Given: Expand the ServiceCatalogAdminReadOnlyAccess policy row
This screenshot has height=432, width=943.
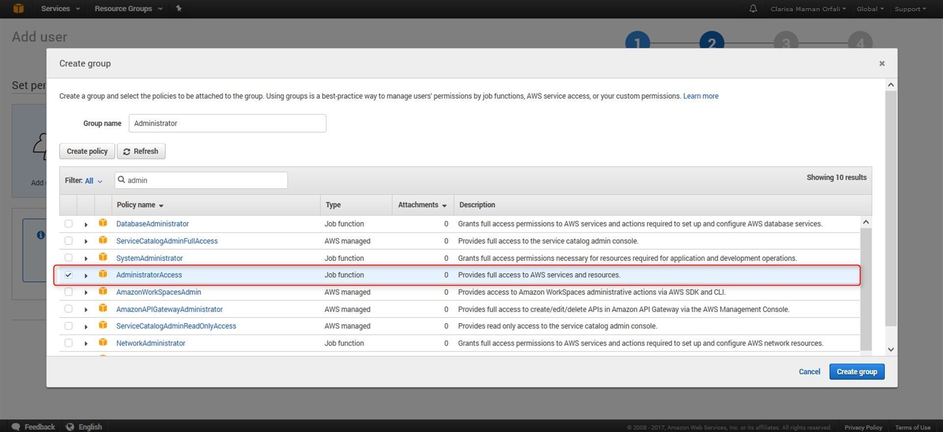Looking at the screenshot, I should point(86,327).
